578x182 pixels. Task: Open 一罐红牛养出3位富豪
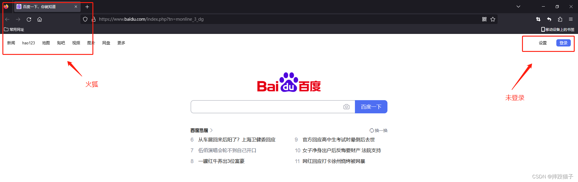click(222, 161)
